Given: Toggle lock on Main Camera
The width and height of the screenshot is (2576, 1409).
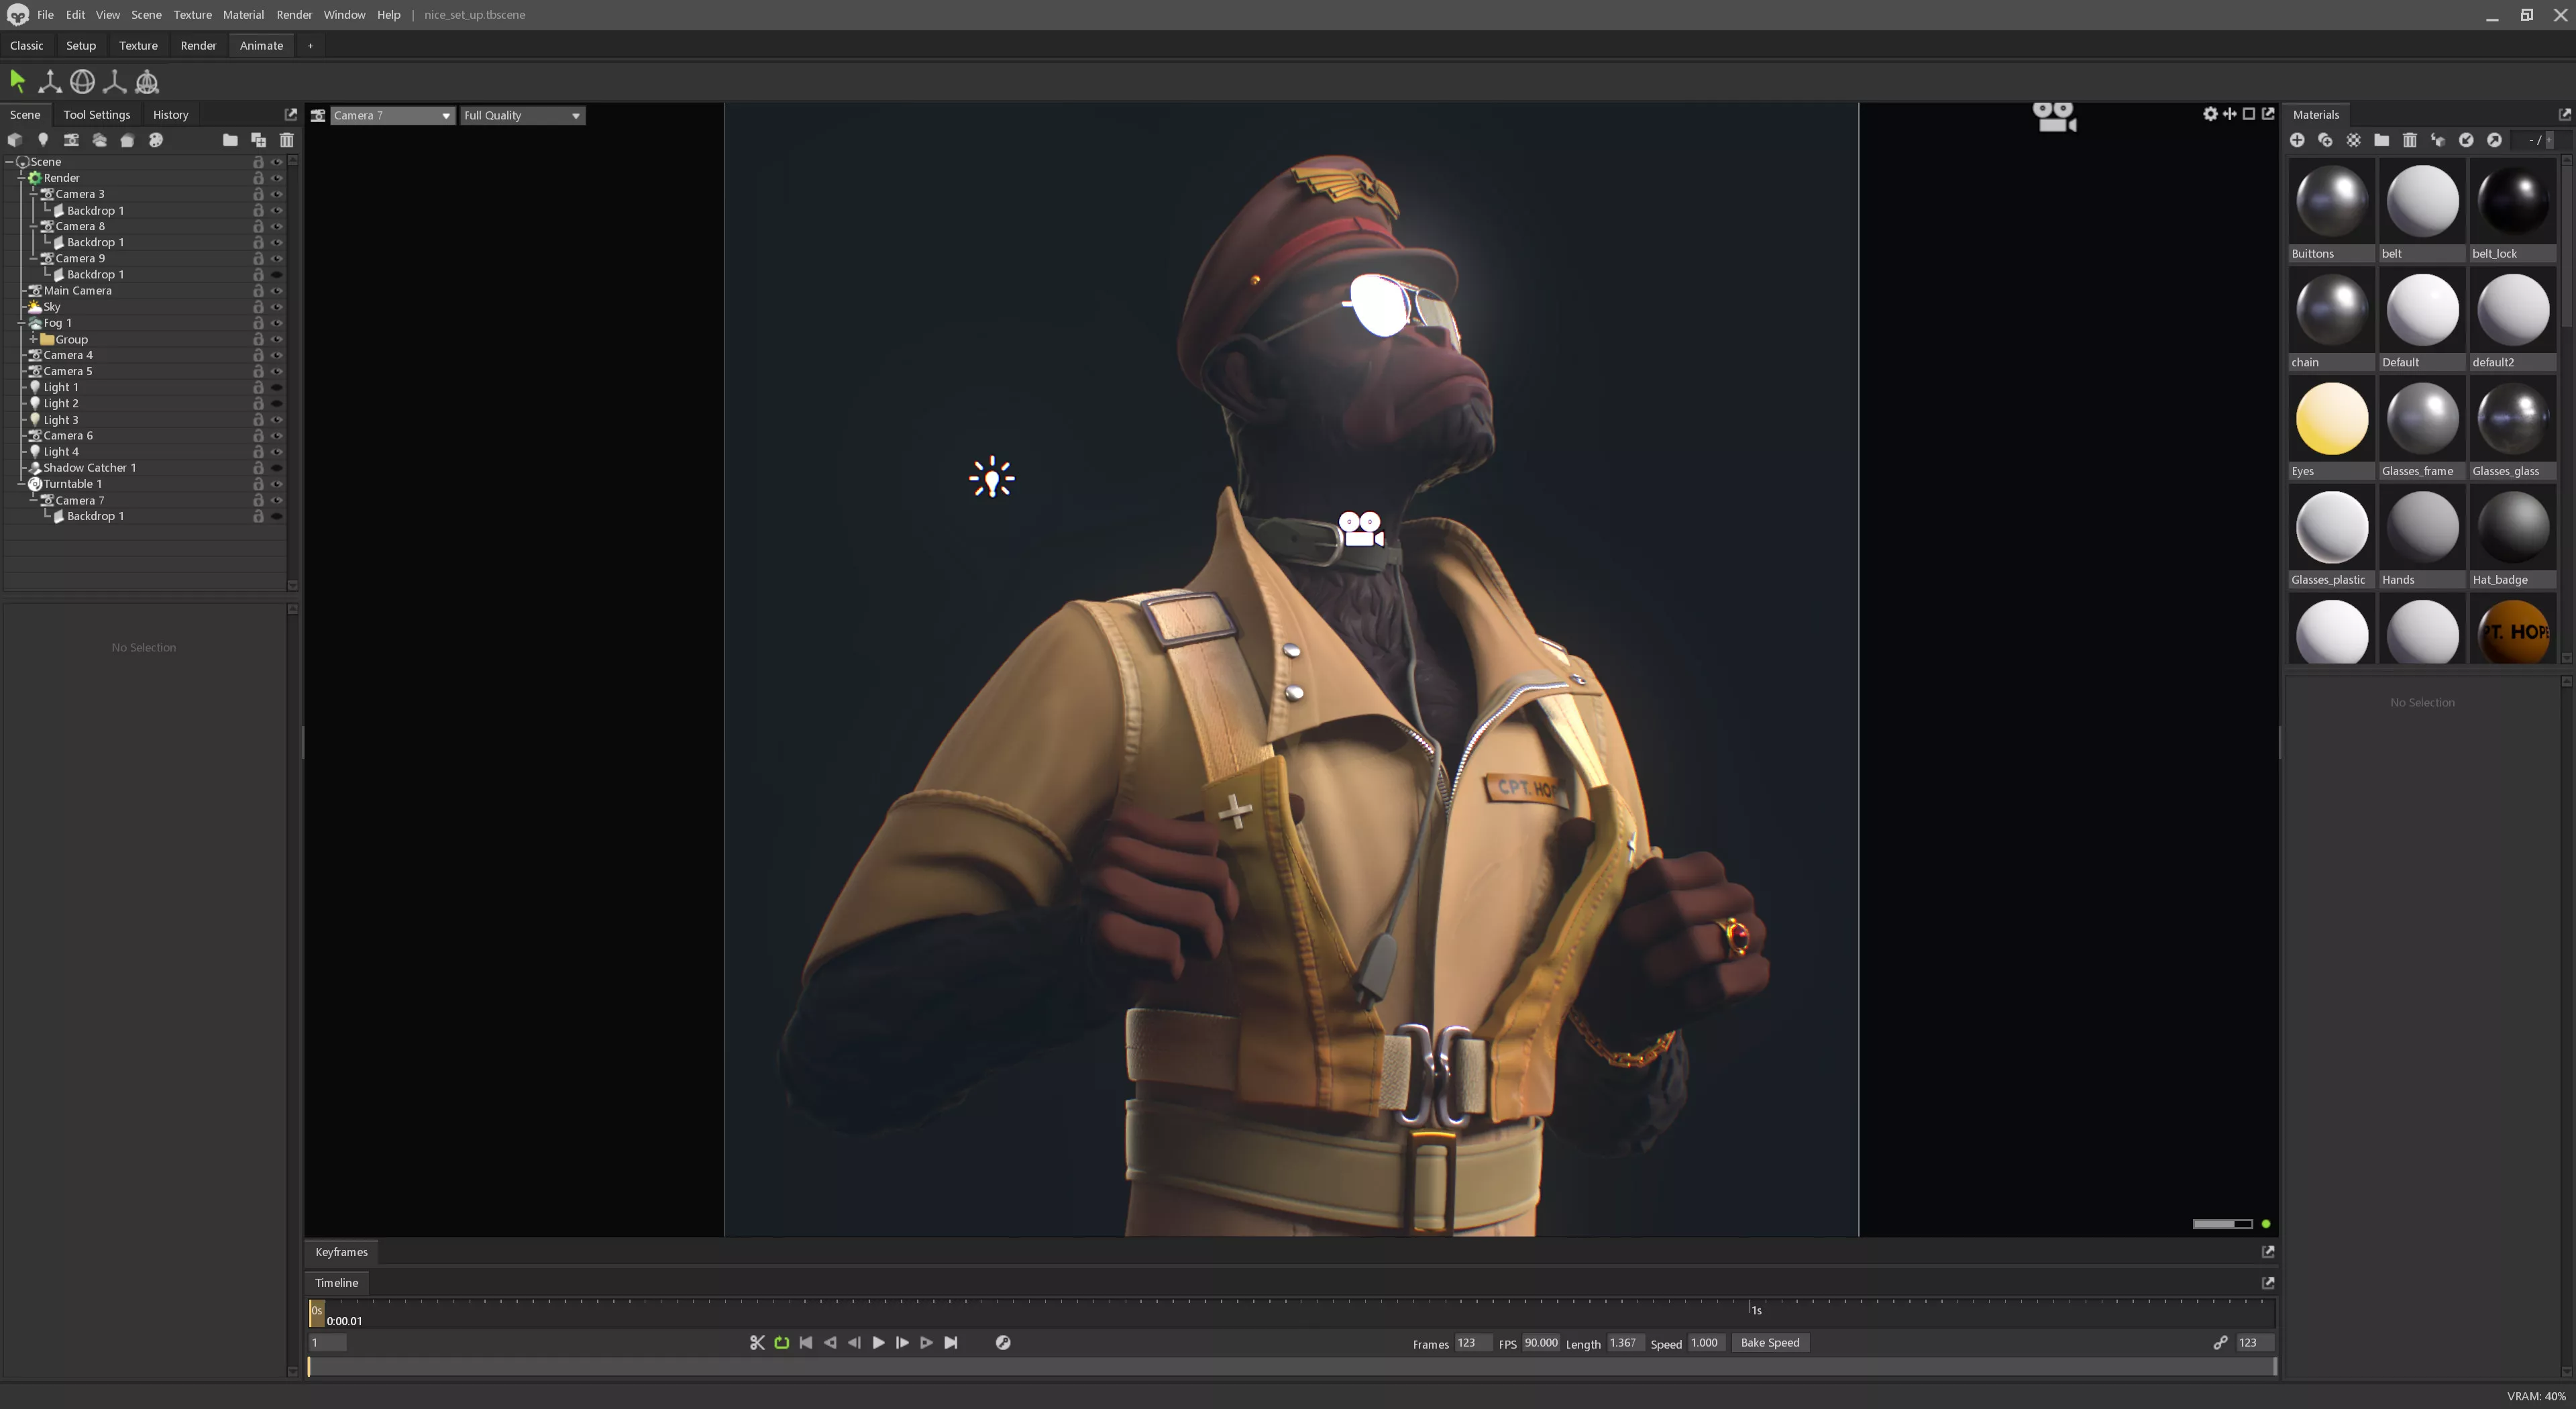Looking at the screenshot, I should (x=258, y=291).
